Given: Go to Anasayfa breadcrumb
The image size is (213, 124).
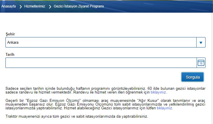Looking at the screenshot, I should pos(8,6).
